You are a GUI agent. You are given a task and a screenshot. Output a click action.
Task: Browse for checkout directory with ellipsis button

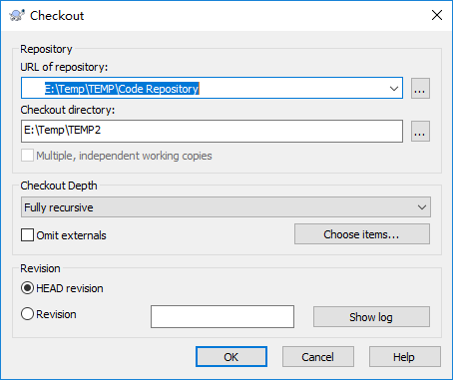[420, 131]
